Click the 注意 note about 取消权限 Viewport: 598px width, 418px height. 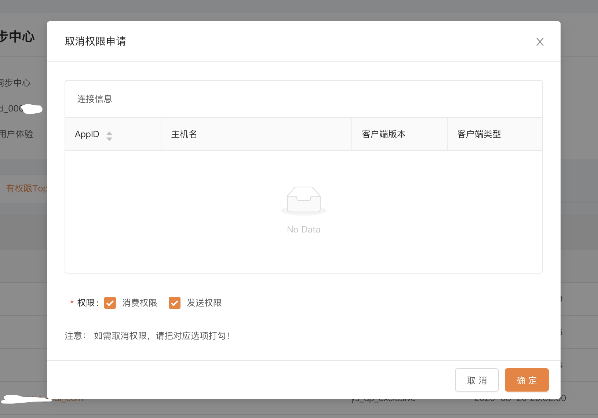pyautogui.click(x=147, y=336)
